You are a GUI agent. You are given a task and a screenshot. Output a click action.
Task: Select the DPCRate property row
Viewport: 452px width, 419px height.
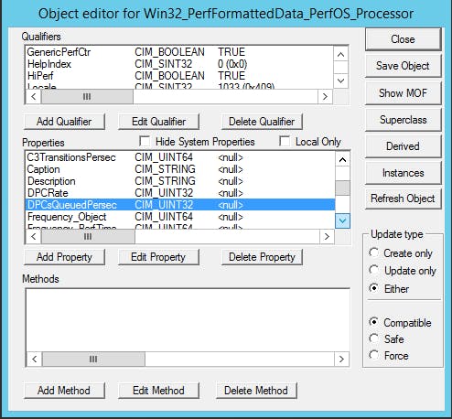180,193
